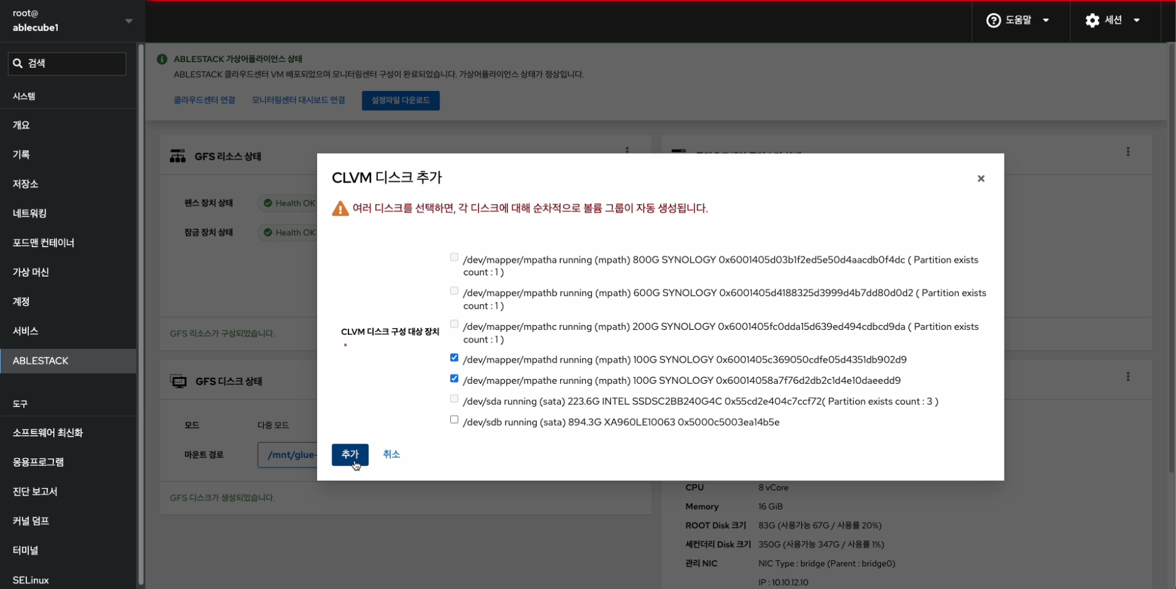
Task: Open 기록 in the sidebar
Action: (x=68, y=154)
